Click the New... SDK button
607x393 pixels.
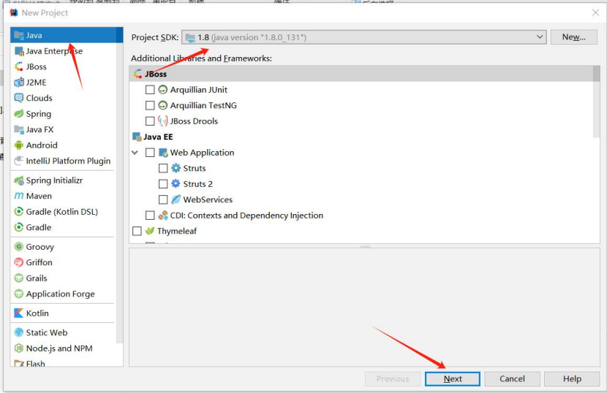point(573,37)
